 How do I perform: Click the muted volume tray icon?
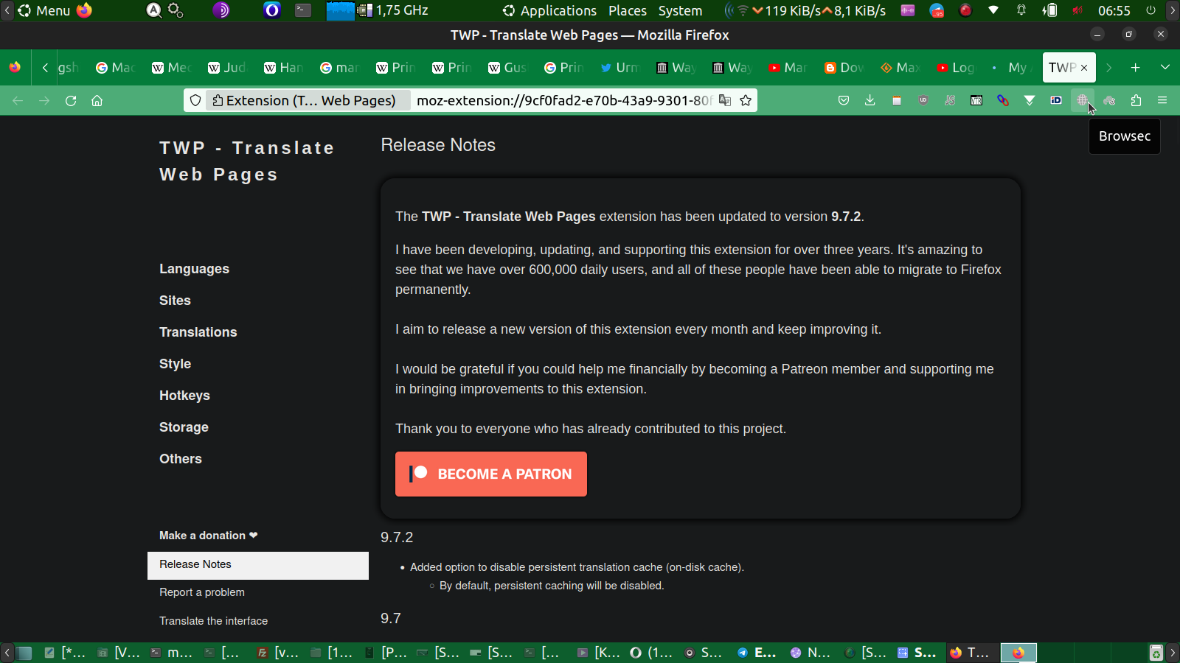point(1077,10)
